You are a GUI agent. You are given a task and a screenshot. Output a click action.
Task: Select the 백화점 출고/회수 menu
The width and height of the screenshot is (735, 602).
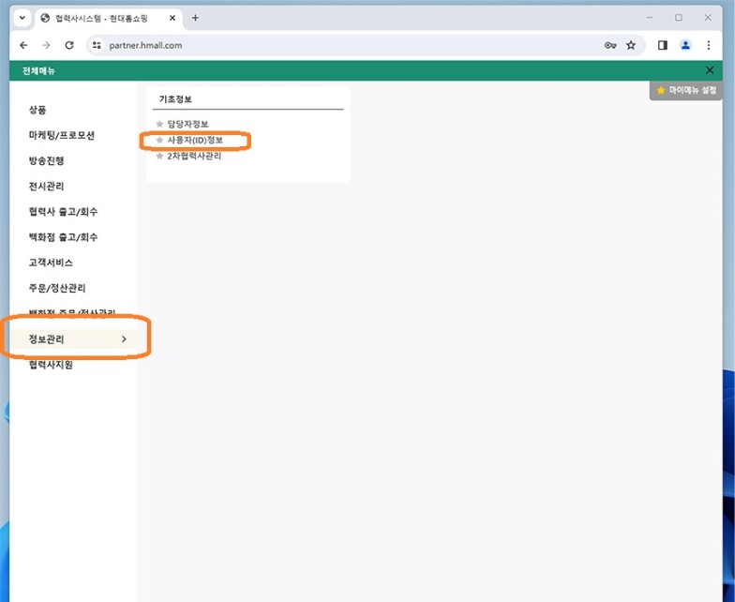pyautogui.click(x=64, y=236)
